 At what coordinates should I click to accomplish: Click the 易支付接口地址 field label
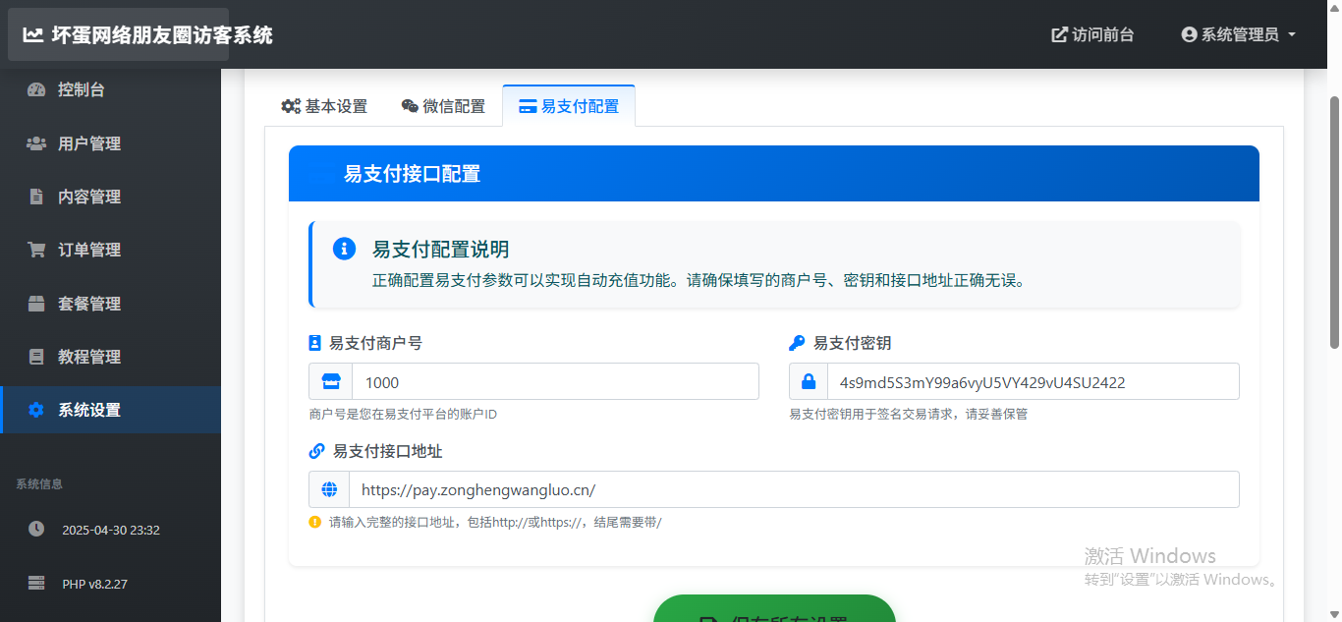[x=387, y=451]
